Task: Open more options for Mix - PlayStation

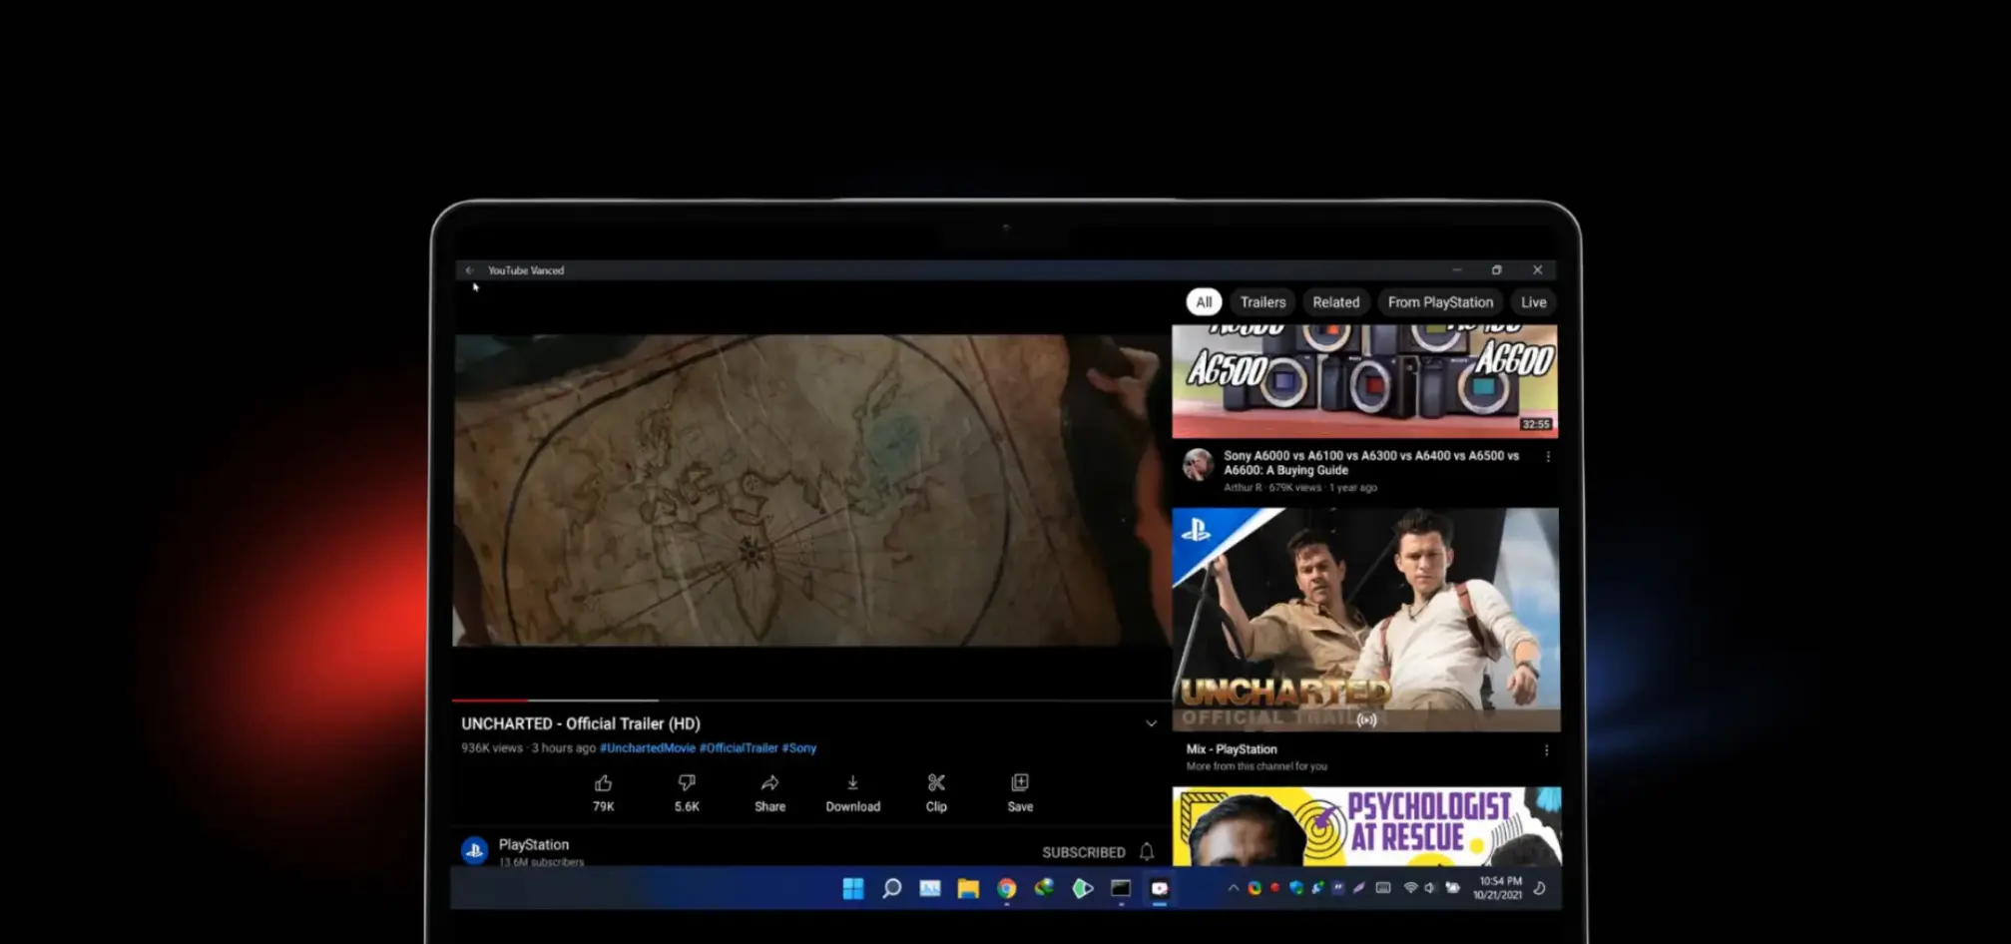Action: 1547,750
